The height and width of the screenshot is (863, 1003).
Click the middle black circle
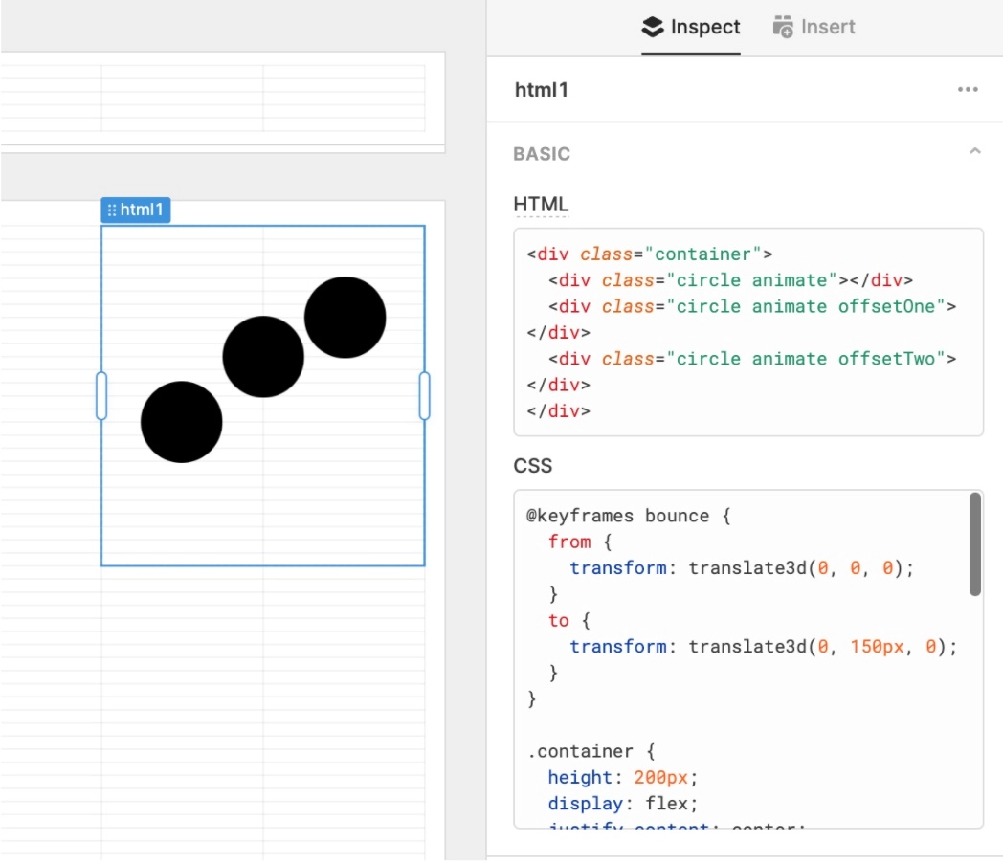(263, 357)
